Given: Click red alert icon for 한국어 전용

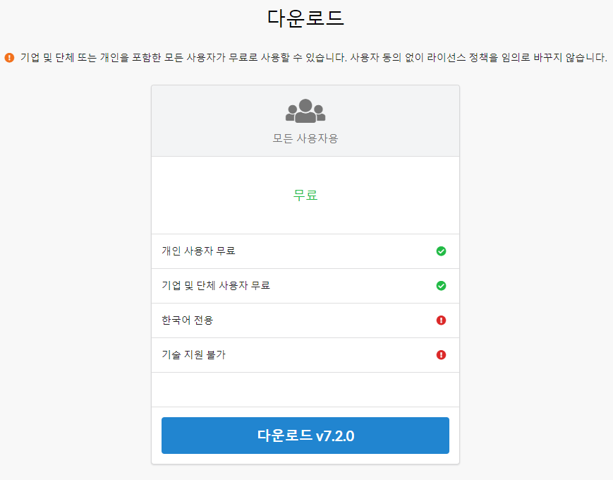Looking at the screenshot, I should pyautogui.click(x=441, y=320).
